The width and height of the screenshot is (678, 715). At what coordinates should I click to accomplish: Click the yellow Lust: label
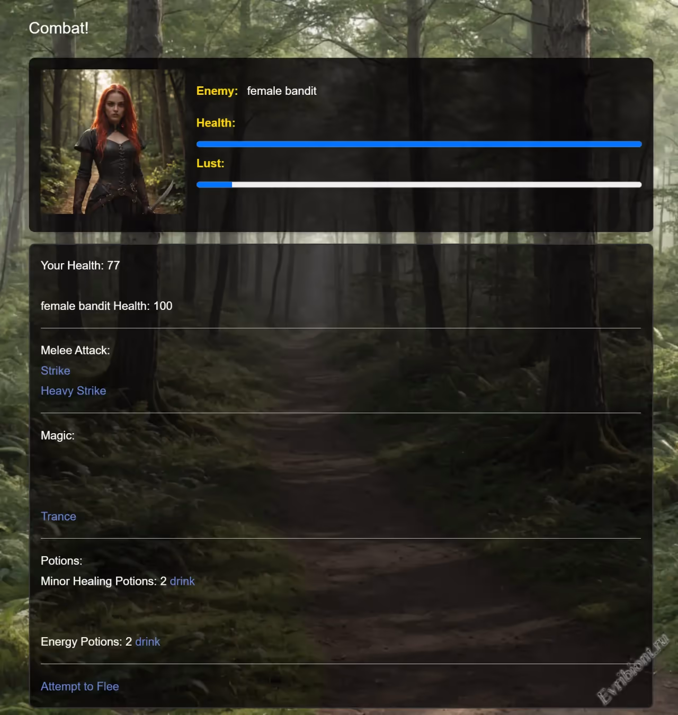pyautogui.click(x=210, y=164)
